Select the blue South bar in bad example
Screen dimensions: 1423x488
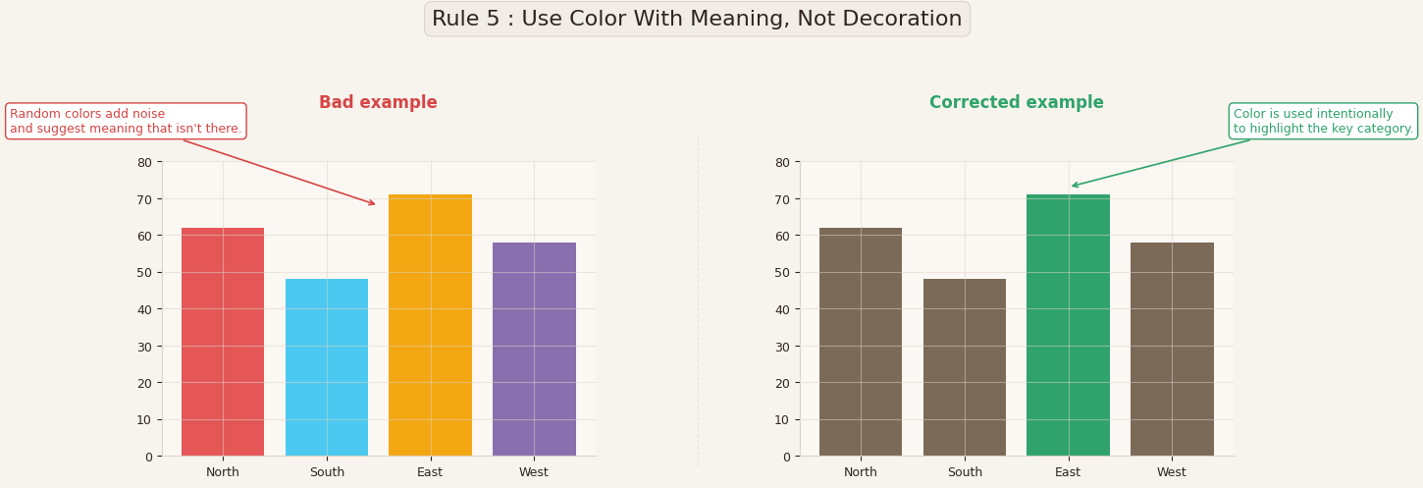tap(327, 367)
